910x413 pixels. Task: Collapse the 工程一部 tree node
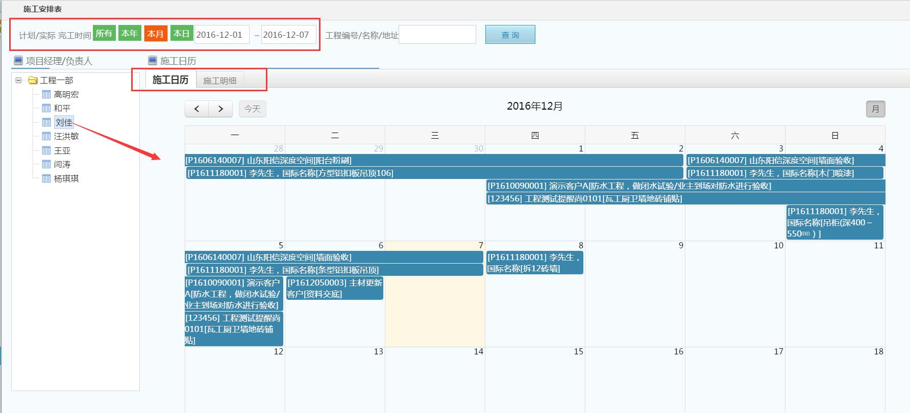tap(19, 80)
